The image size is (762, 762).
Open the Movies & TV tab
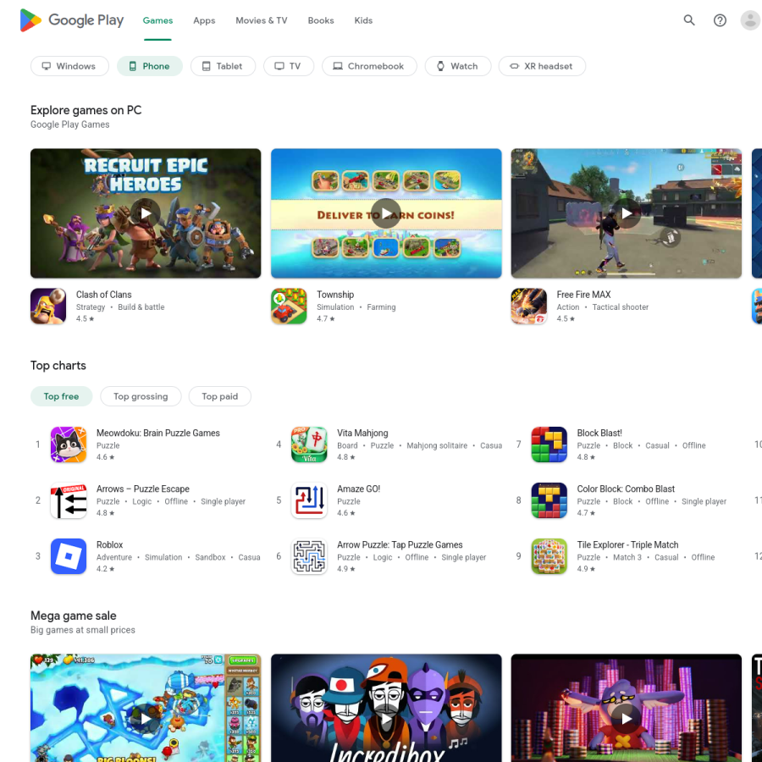click(x=262, y=20)
